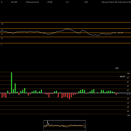Click the '(5,5' parameter text

point(67,2)
